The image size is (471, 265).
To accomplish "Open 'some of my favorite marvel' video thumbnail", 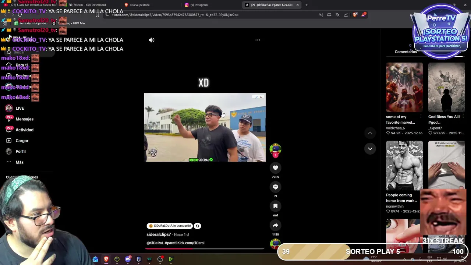I will pos(404,87).
